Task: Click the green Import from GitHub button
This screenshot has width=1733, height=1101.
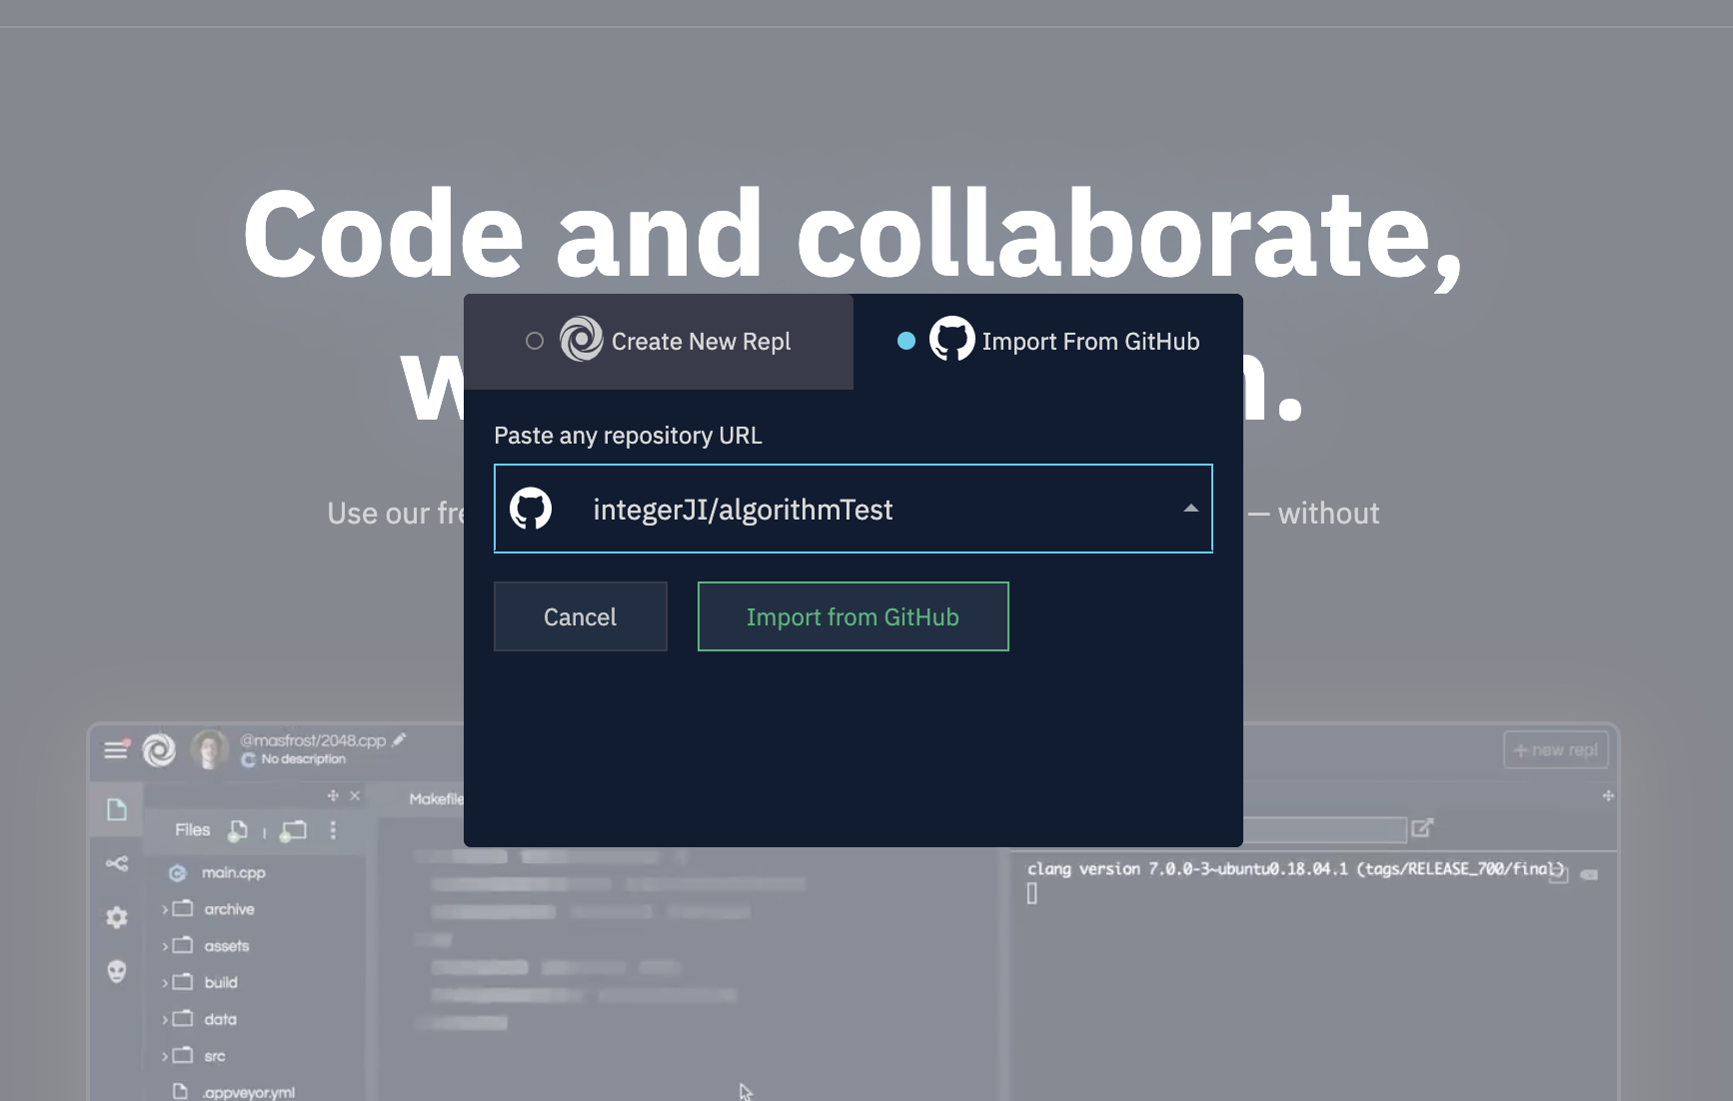Action: pyautogui.click(x=853, y=616)
